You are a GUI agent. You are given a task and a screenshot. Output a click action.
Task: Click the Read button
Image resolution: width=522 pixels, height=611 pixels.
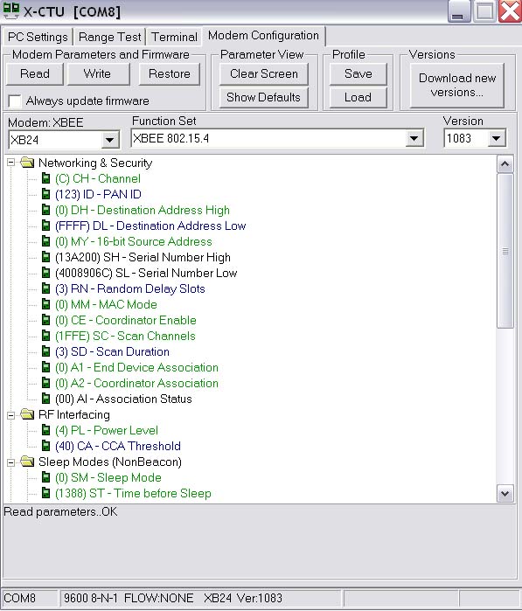pyautogui.click(x=35, y=73)
